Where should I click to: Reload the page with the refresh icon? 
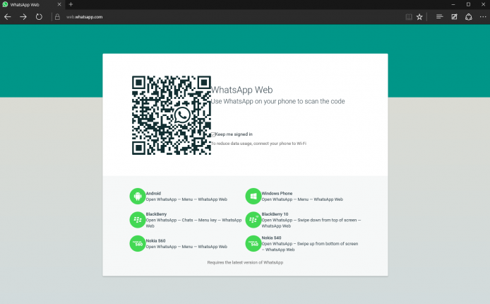tap(39, 17)
